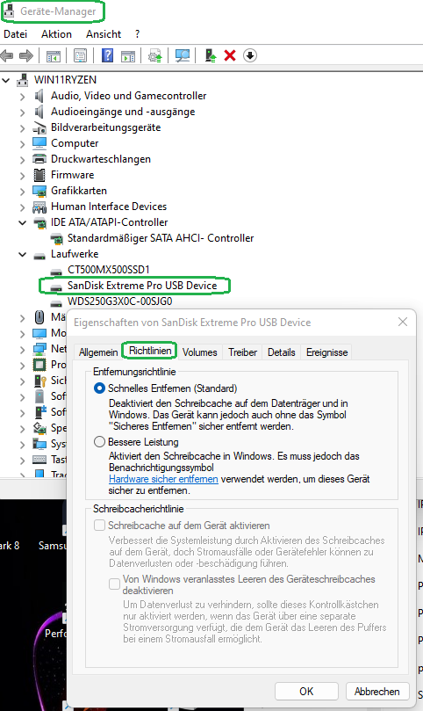The height and width of the screenshot is (711, 423).
Task: Select Schnelles Entfernen (Standard) radio button
Action: point(99,388)
